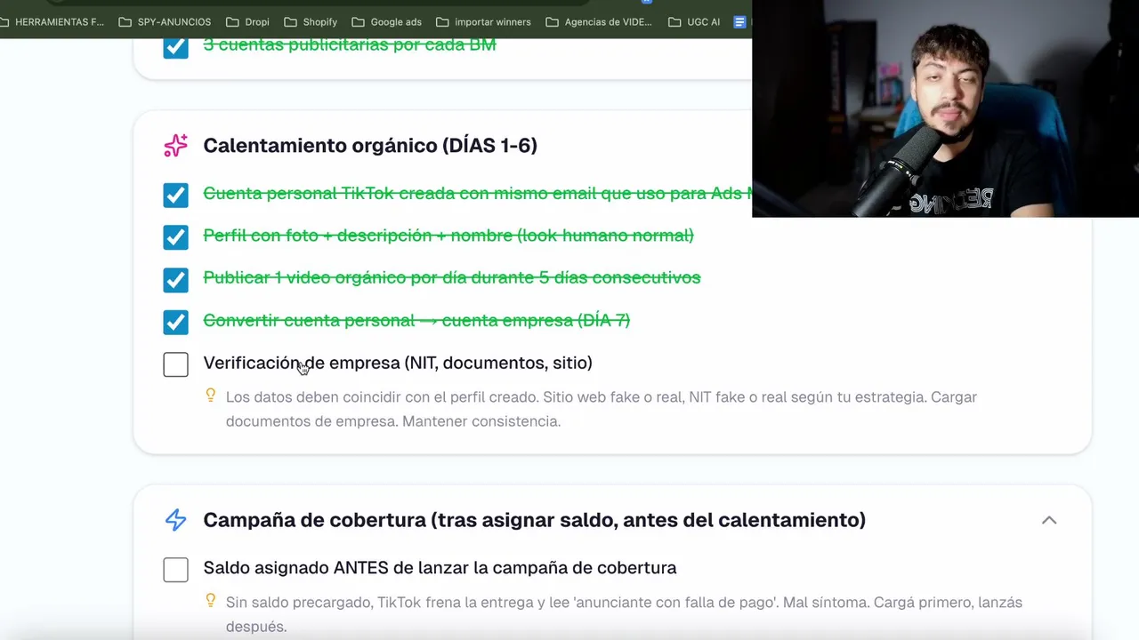Click the lightbulb icon under Saldo asignado
The width and height of the screenshot is (1139, 640).
pyautogui.click(x=211, y=601)
